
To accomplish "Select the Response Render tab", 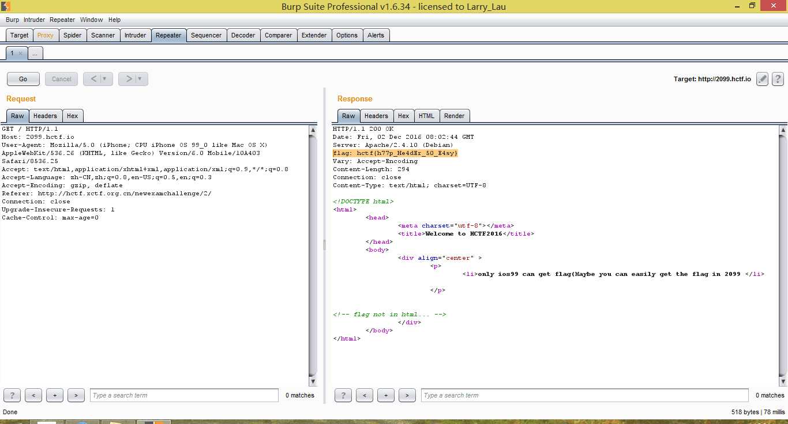I will coord(455,116).
